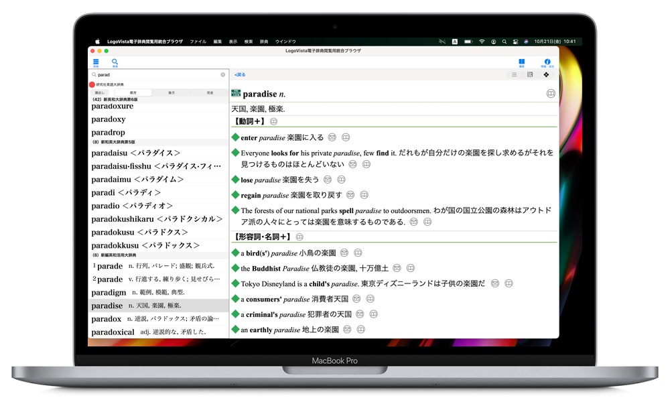Image resolution: width=670 pixels, height=402 pixels.
Task: Open the 辞典 menu in menu bar
Action: click(264, 42)
